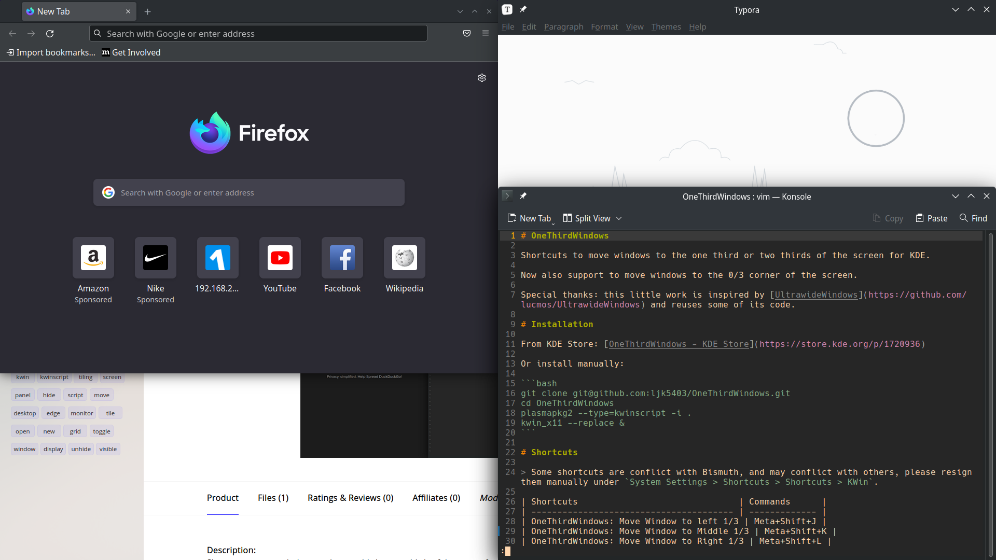The width and height of the screenshot is (996, 560).
Task: Open the Typora File menu
Action: [x=508, y=27]
